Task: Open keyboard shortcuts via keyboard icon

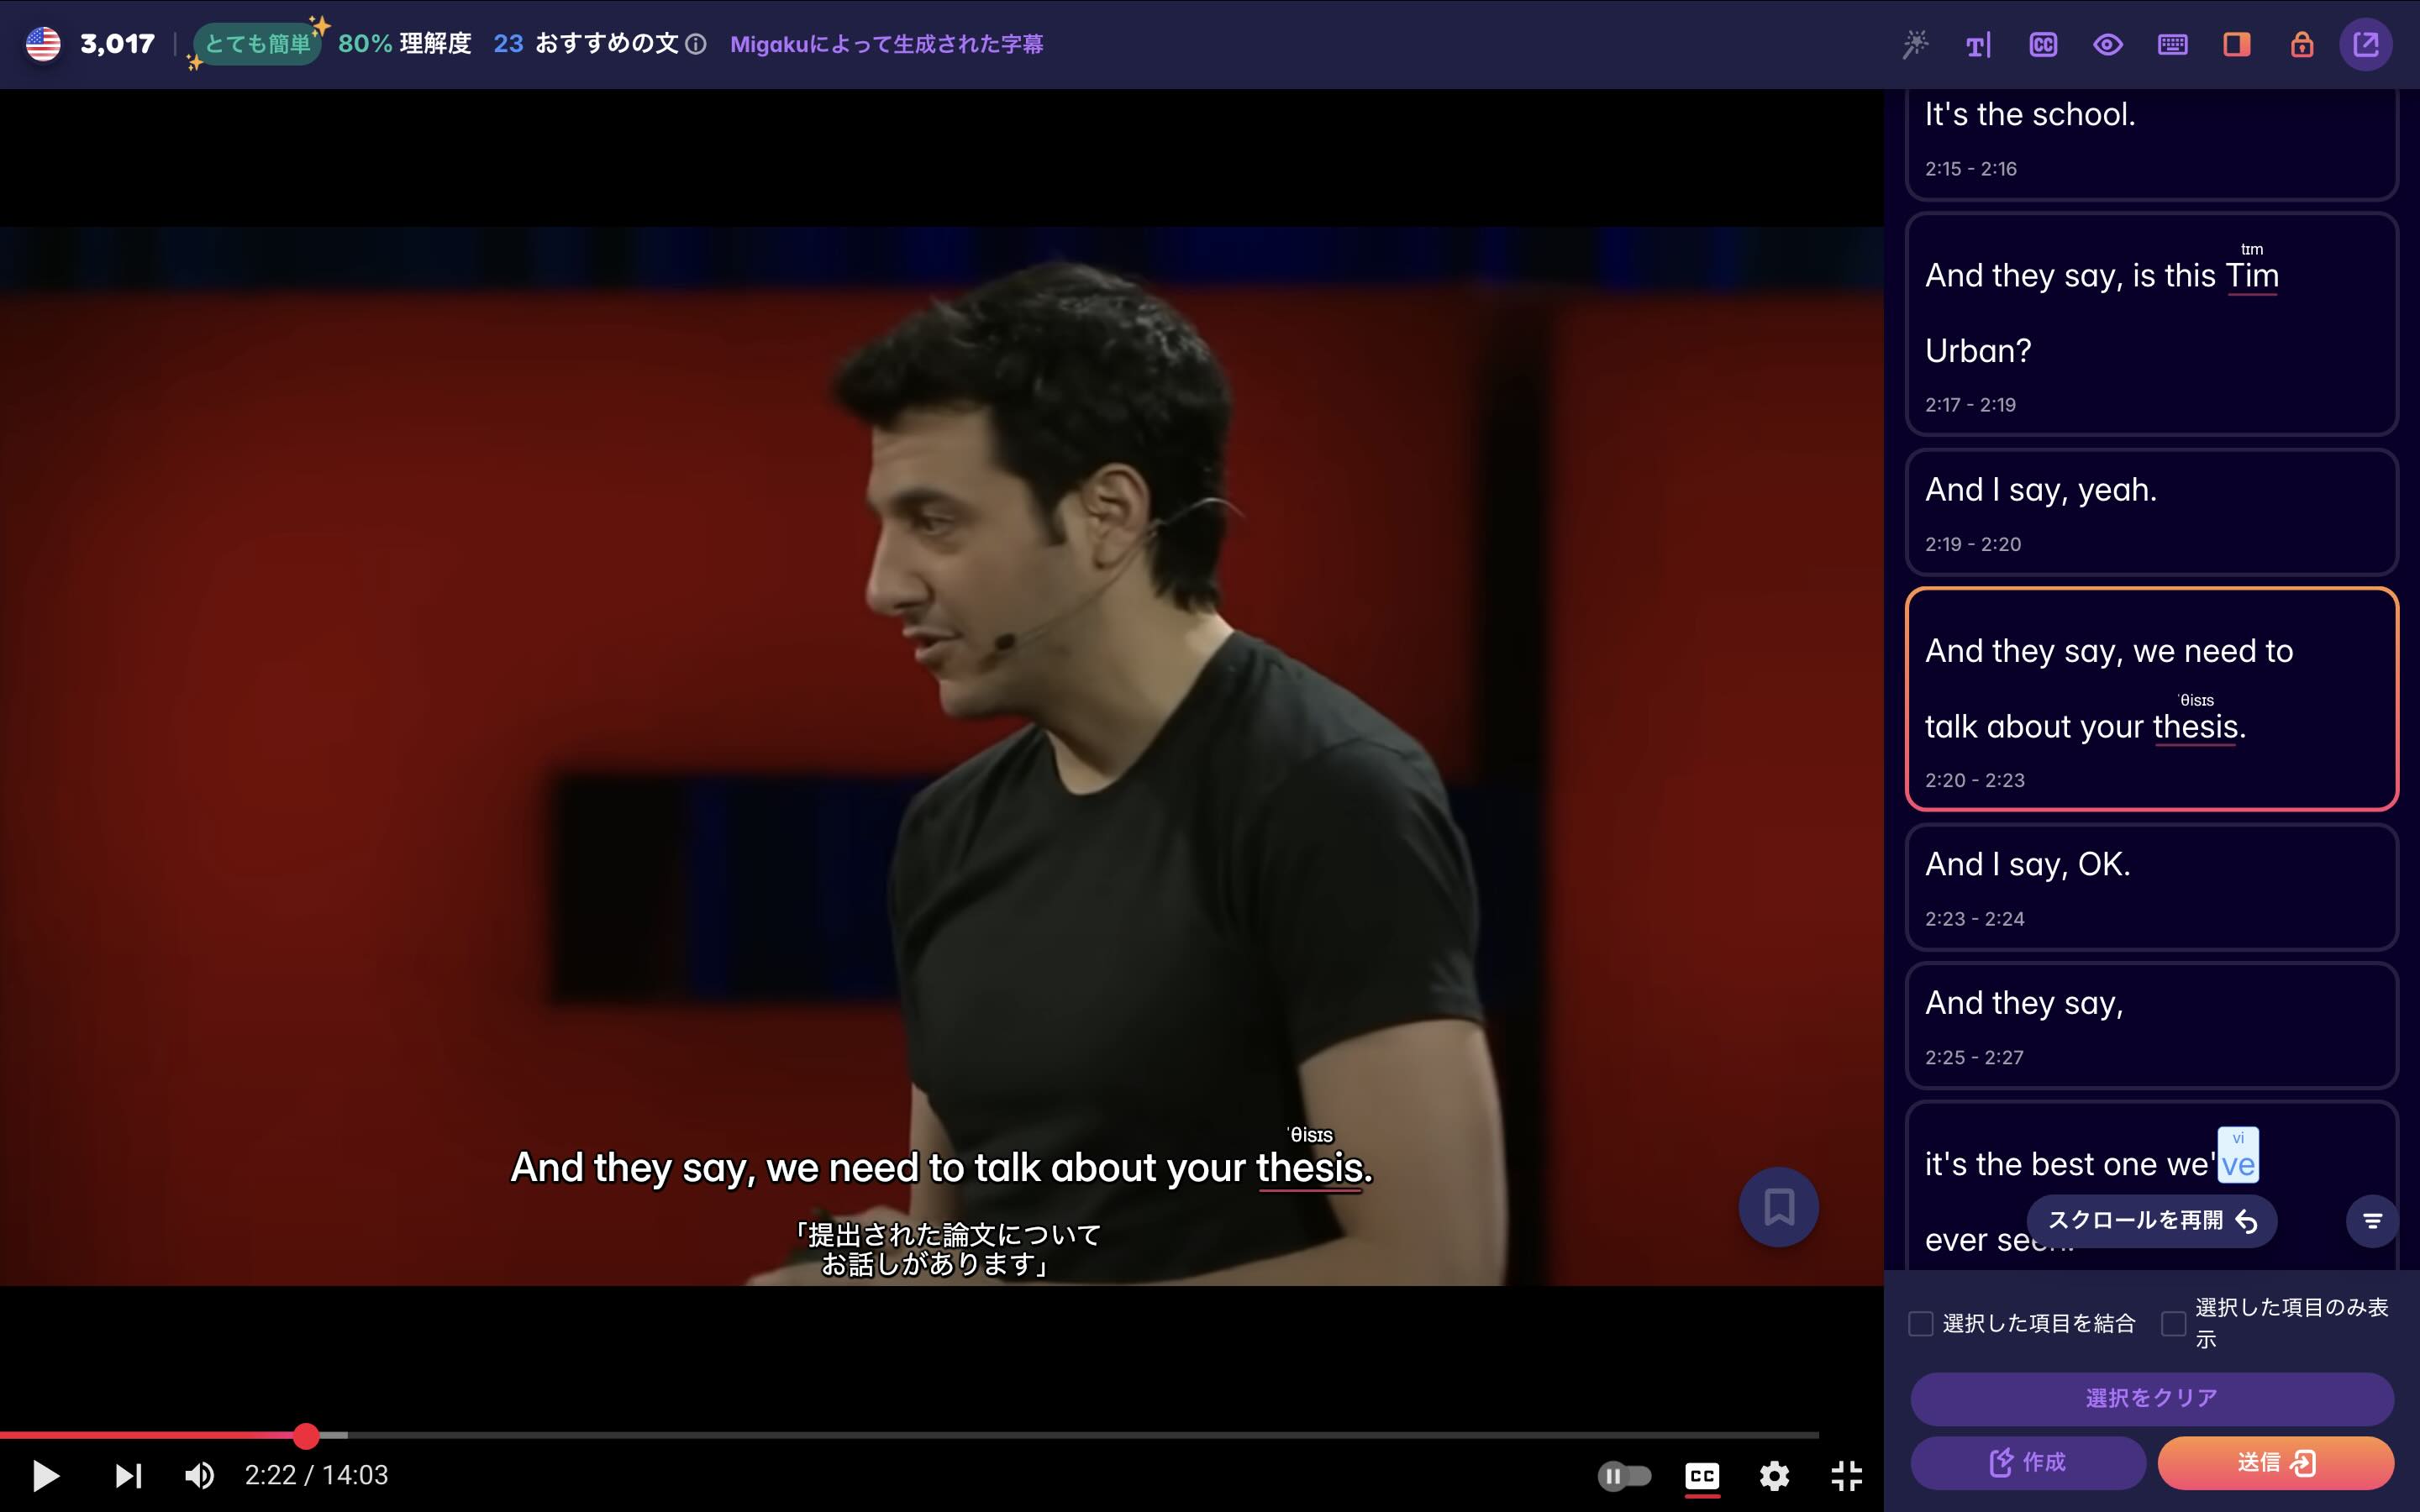Action: [2172, 45]
